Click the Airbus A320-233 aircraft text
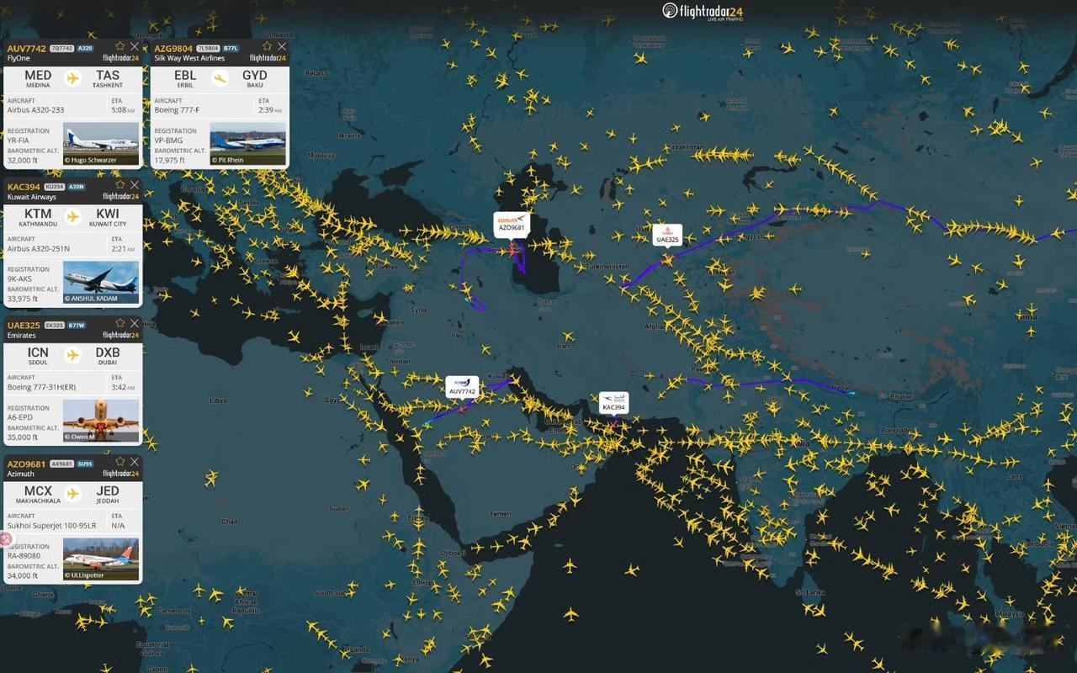This screenshot has width=1077, height=673. click(35, 110)
